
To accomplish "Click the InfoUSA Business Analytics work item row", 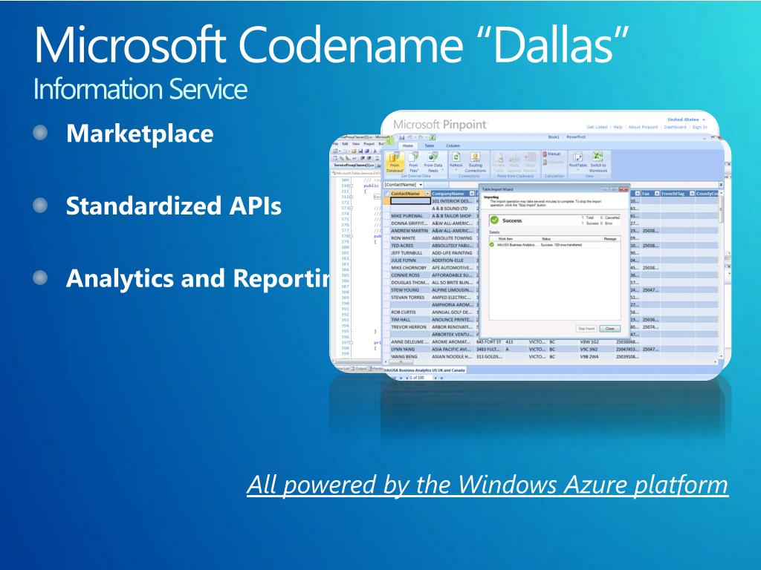I will (x=554, y=245).
